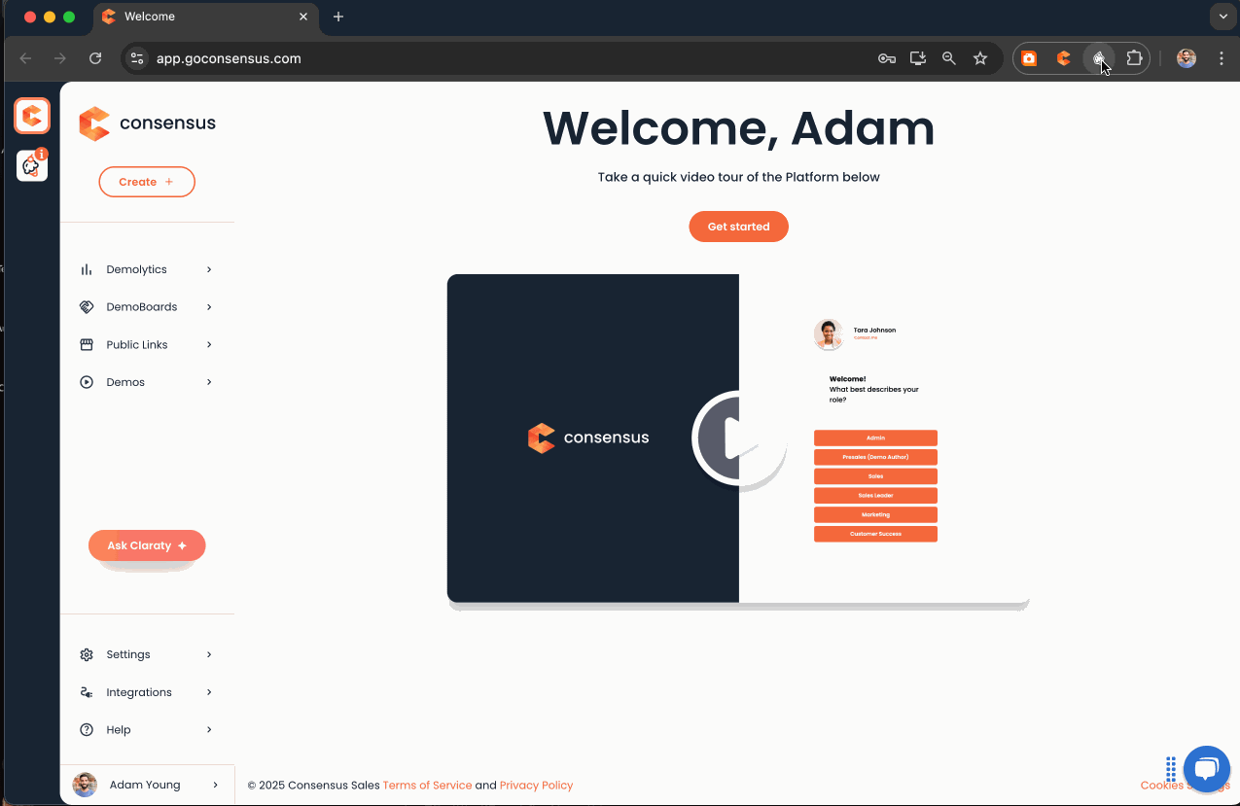Expand the Help chevron
Screen dimensions: 1240x806
tap(209, 730)
